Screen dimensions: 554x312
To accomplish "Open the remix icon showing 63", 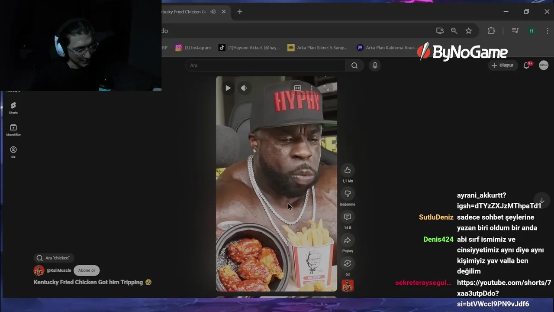I will (348, 263).
